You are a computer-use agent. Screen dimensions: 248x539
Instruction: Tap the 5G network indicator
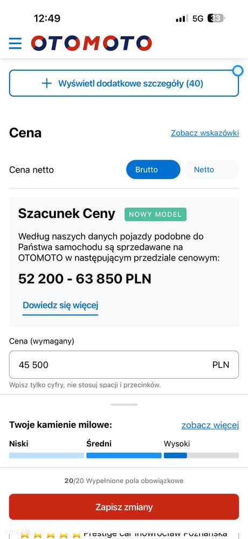pyautogui.click(x=198, y=18)
